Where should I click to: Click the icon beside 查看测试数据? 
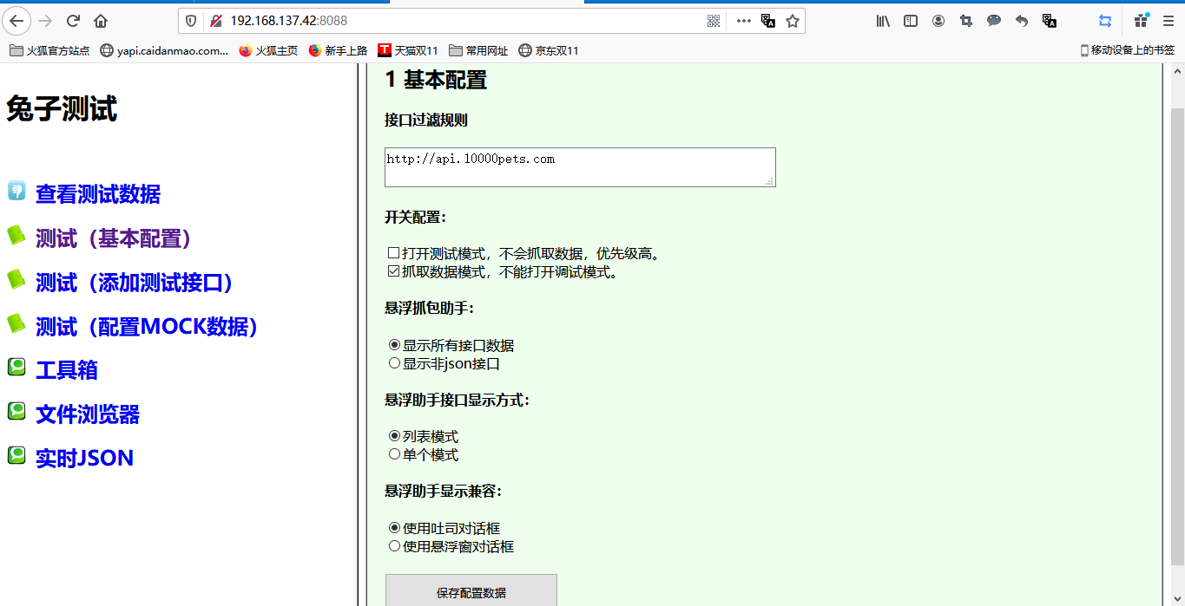click(16, 191)
